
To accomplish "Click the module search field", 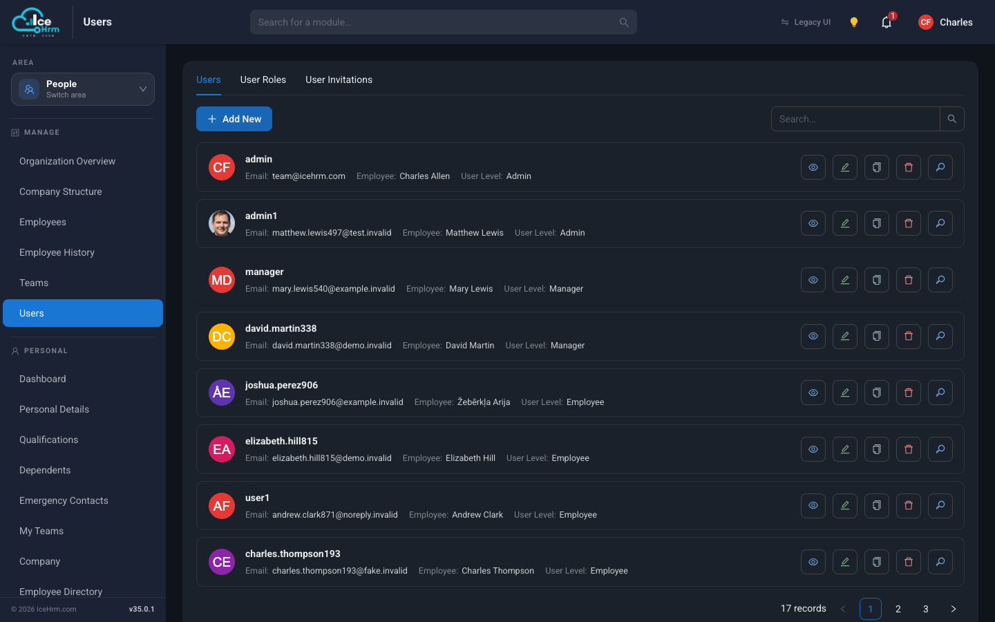I will [444, 22].
